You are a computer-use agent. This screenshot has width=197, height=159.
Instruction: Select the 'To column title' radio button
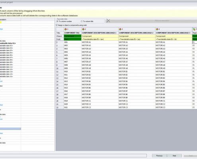point(82,21)
